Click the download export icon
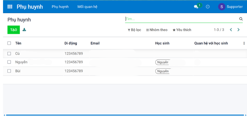Viewport: 247px width, 118px height. 24,30
